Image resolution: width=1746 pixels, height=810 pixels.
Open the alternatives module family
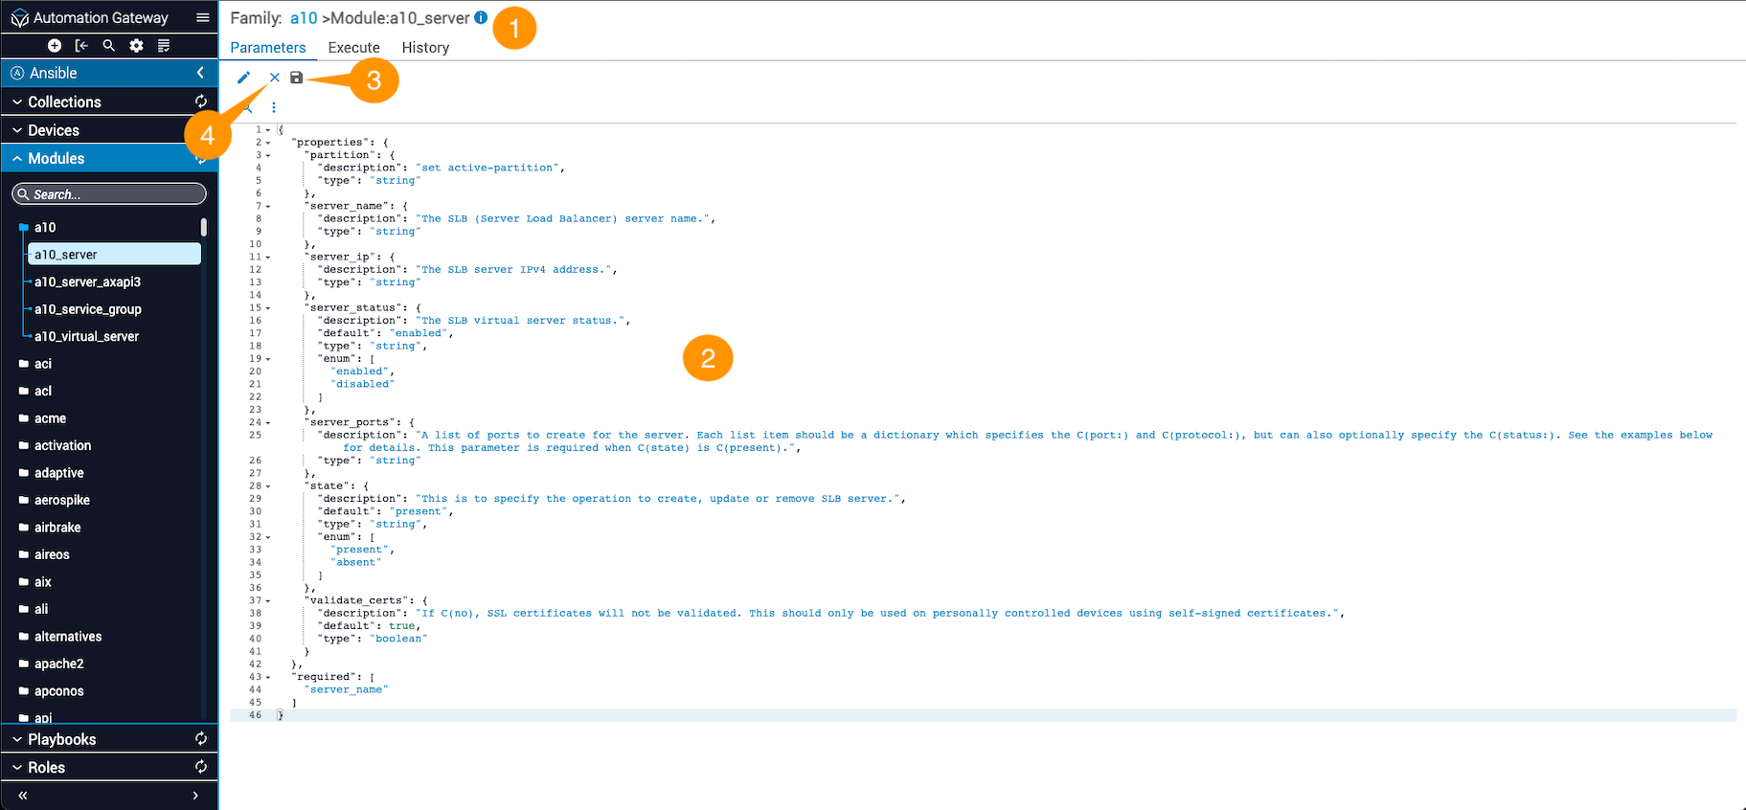[x=68, y=637]
